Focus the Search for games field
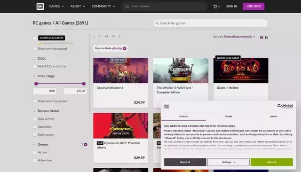301x172 pixels. 211,23
